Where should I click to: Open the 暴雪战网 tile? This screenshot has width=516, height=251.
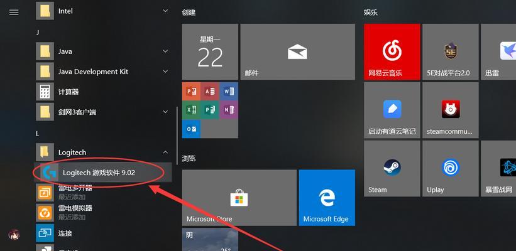498,169
